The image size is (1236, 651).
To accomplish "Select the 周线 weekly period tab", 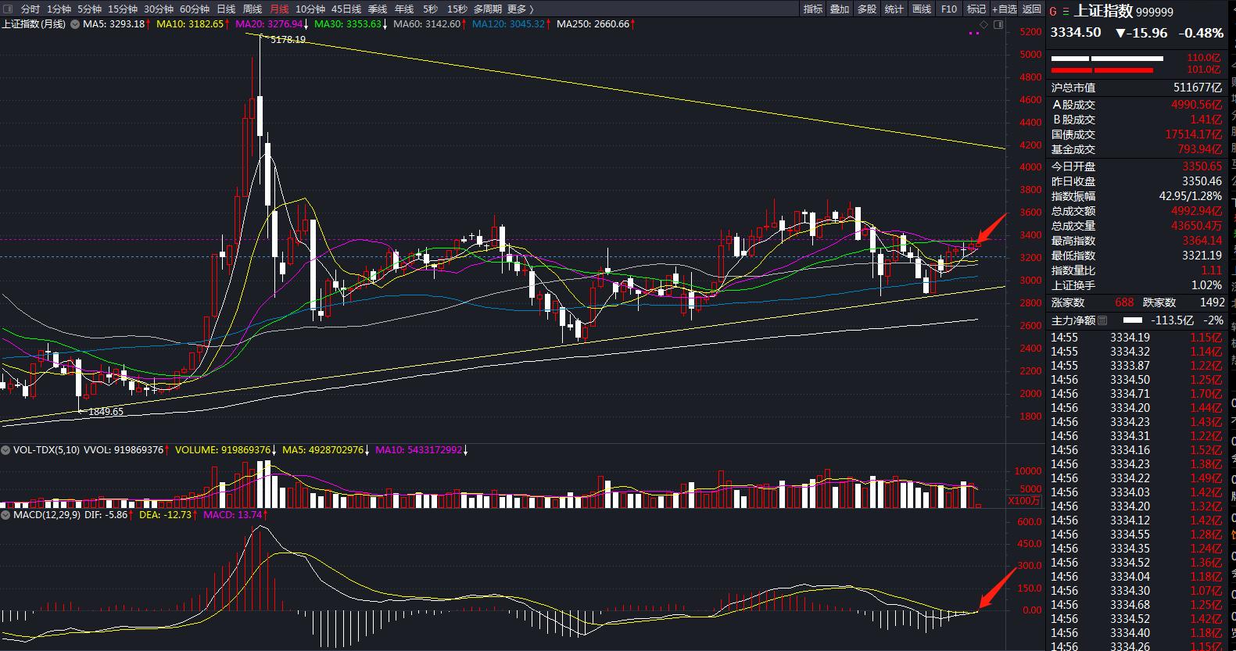I will (x=253, y=9).
